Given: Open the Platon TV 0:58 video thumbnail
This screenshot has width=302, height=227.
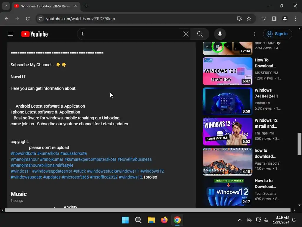Looking at the screenshot, I should point(227,101).
